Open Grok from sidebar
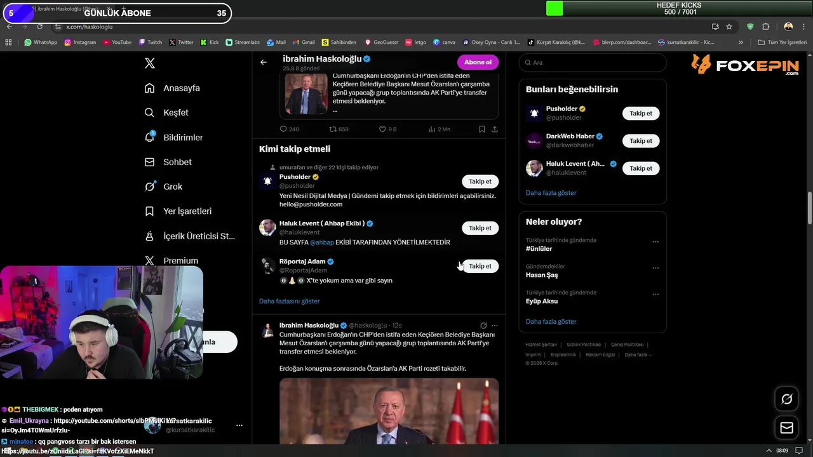This screenshot has height=457, width=813. 163,187
